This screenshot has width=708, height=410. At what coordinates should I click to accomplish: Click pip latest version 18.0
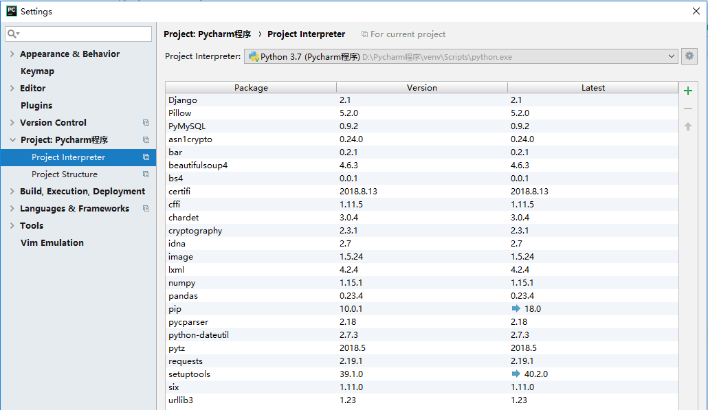tap(533, 309)
